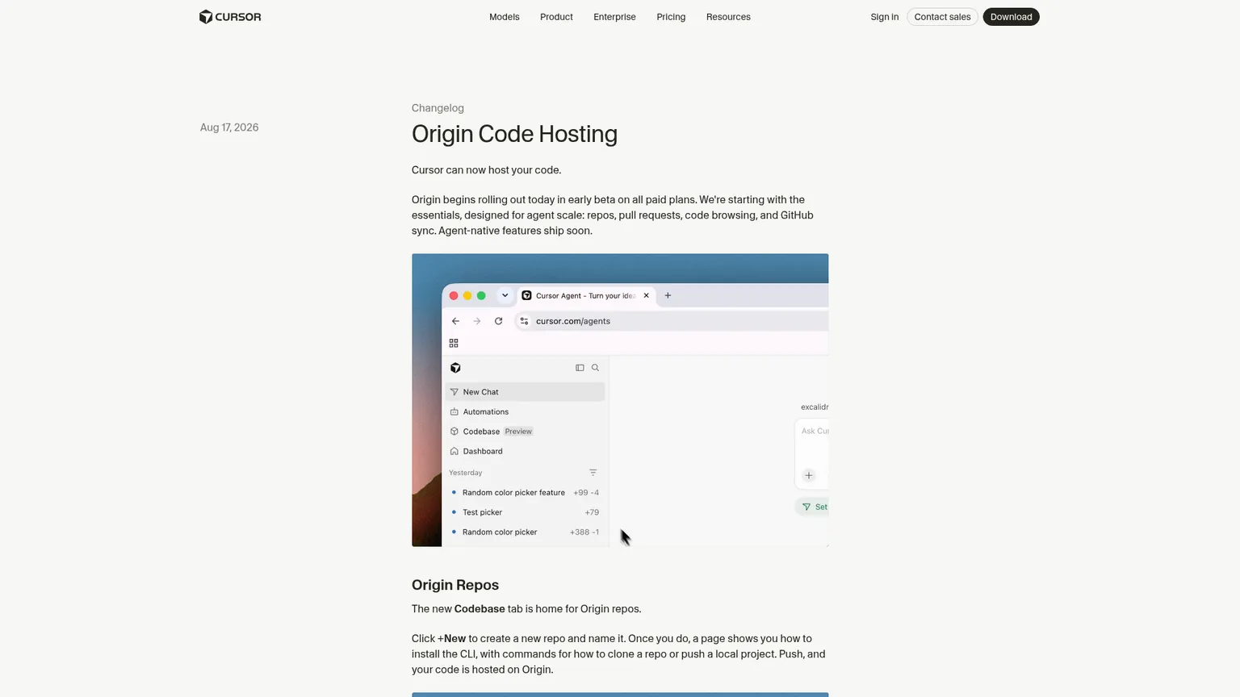This screenshot has width=1240, height=697.
Task: Click the browser reload icon
Action: (x=499, y=321)
